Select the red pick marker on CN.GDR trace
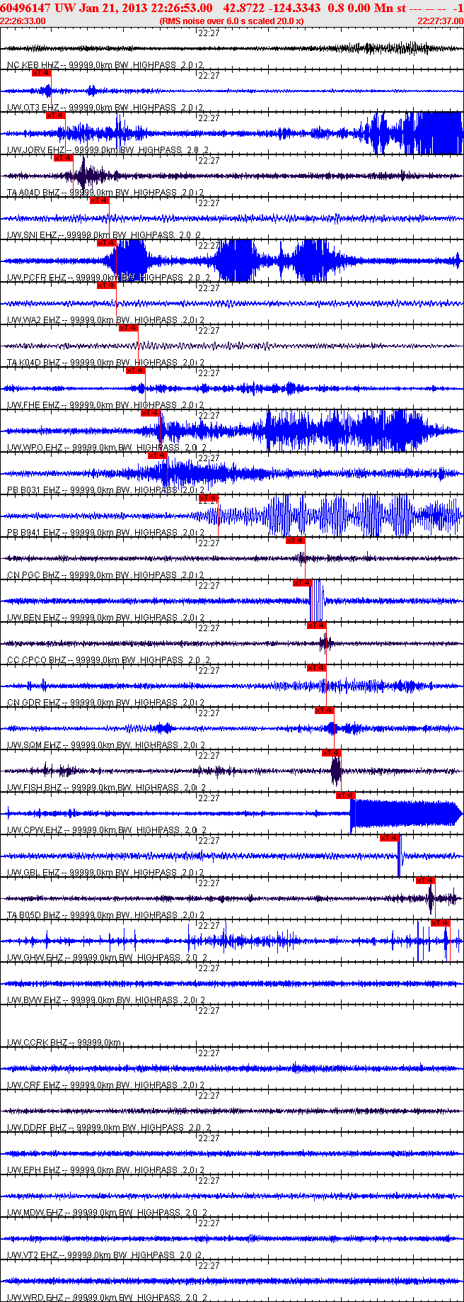The width and height of the screenshot is (464, 1302). [317, 668]
